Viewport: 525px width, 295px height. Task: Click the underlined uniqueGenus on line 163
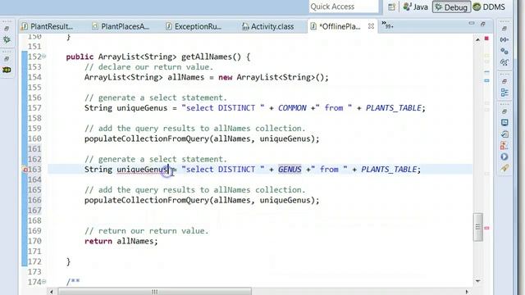click(142, 170)
